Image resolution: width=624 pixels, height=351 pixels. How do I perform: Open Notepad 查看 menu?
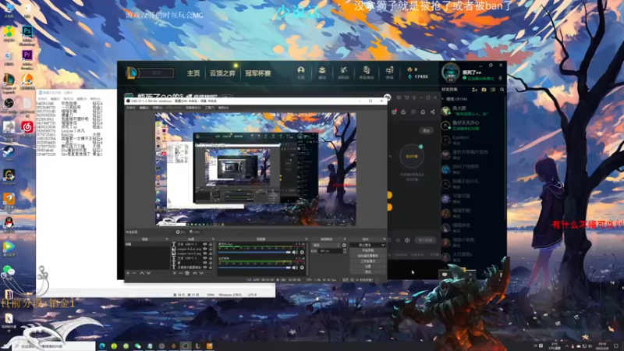(82, 99)
